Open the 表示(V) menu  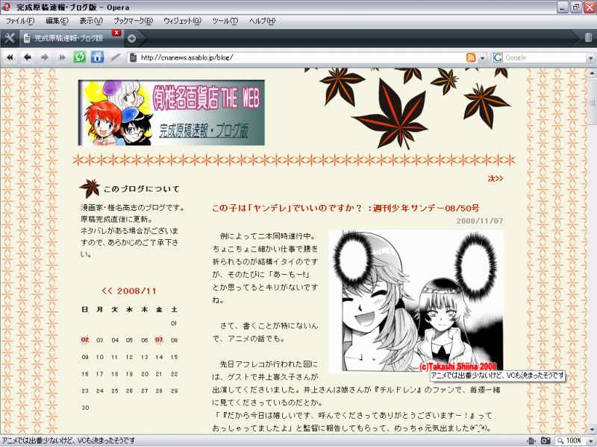click(x=91, y=21)
